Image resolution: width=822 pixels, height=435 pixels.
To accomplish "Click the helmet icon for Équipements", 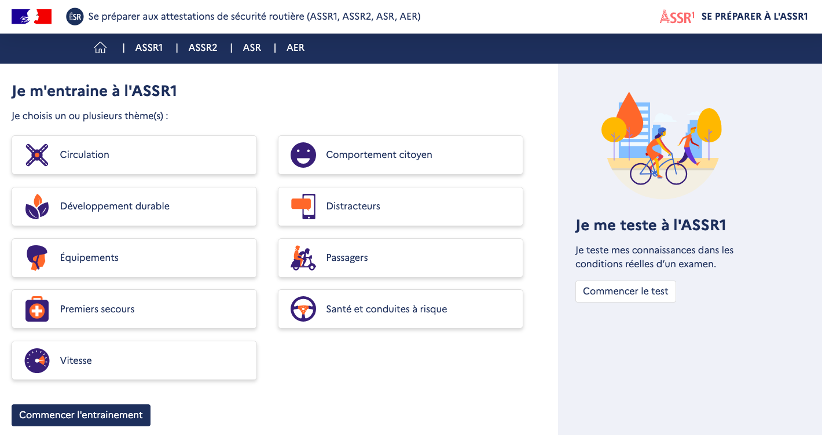I will coord(37,258).
